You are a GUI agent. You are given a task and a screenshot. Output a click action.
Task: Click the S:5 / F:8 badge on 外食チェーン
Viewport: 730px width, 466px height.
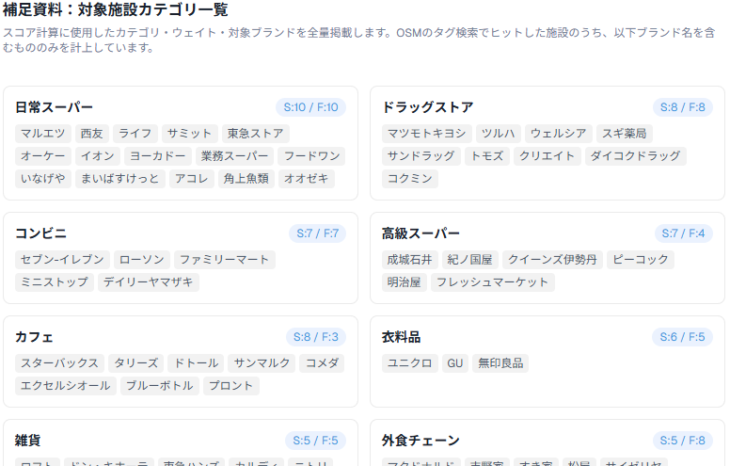pos(683,441)
